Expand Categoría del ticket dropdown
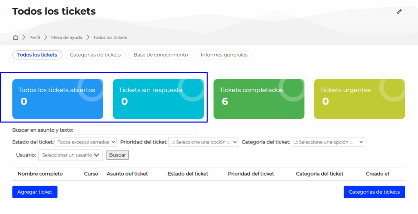Image resolution: width=418 pixels, height=214 pixels. pos(327,142)
